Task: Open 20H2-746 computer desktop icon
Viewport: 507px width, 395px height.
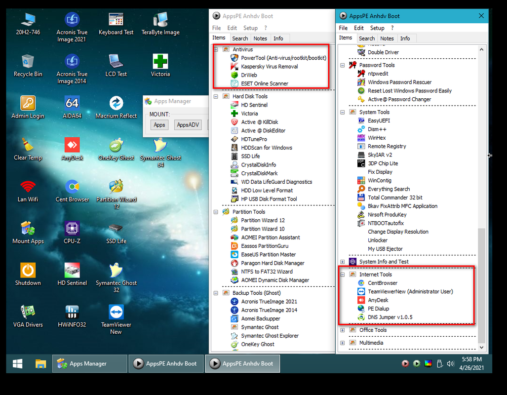Action: coord(28,24)
